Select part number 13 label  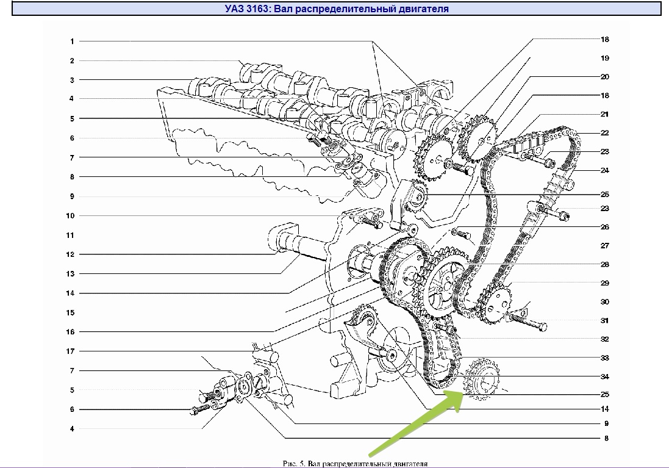click(x=71, y=274)
